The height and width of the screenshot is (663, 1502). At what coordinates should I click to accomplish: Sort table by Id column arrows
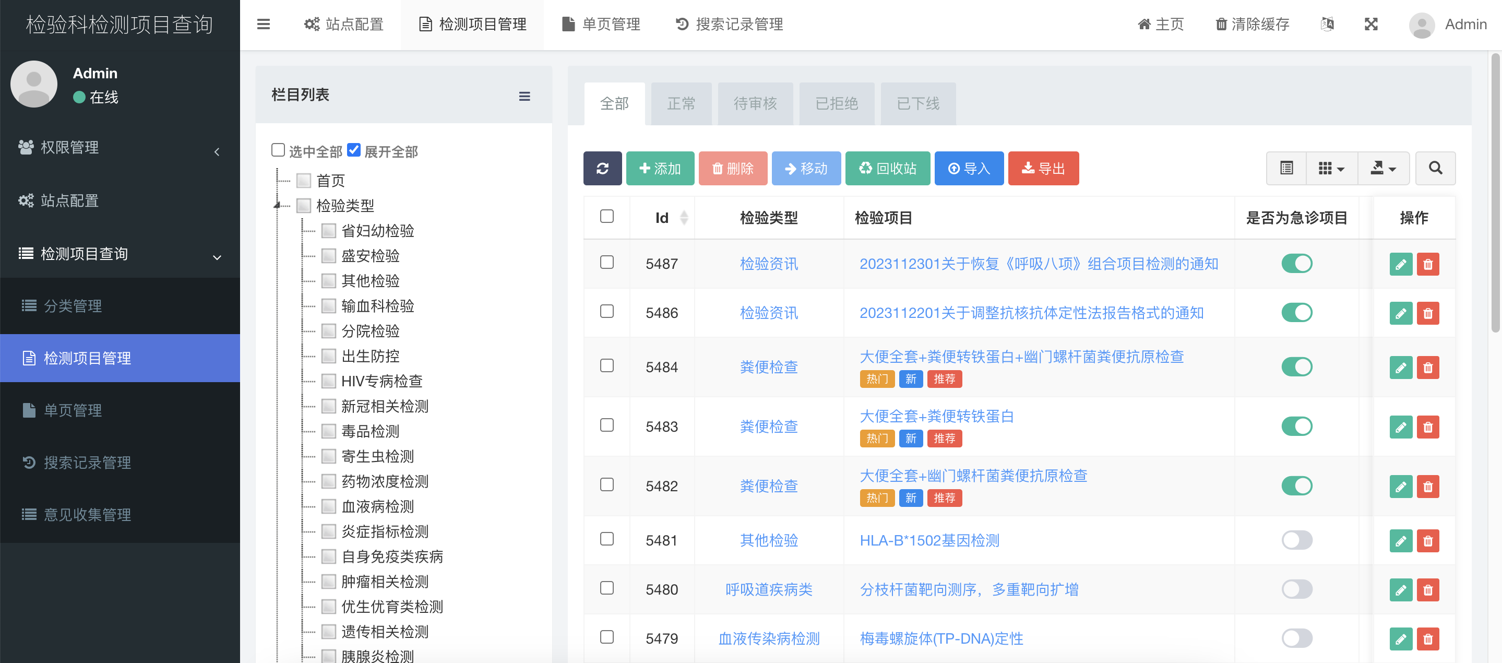pos(684,218)
